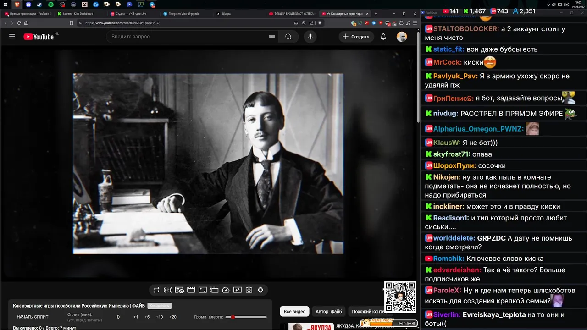Screen dimensions: 587x330
Task: Click the browser home button
Action: point(26,23)
